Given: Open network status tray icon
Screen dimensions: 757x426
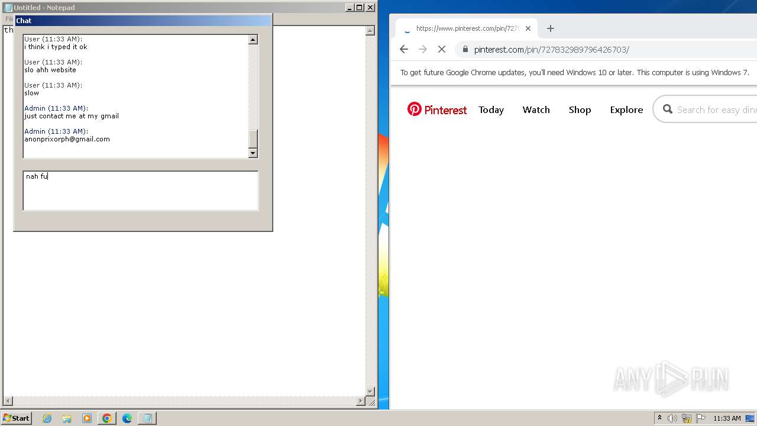Looking at the screenshot, I should point(687,418).
